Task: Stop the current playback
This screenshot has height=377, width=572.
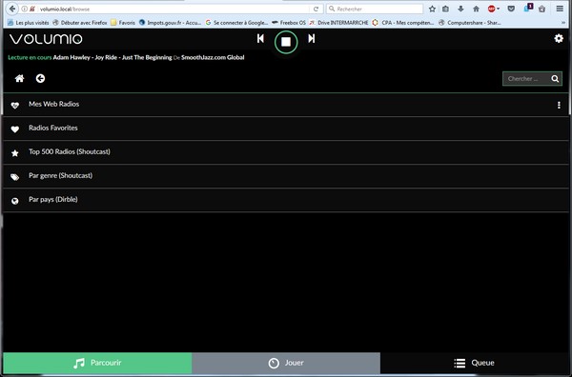Action: (286, 42)
